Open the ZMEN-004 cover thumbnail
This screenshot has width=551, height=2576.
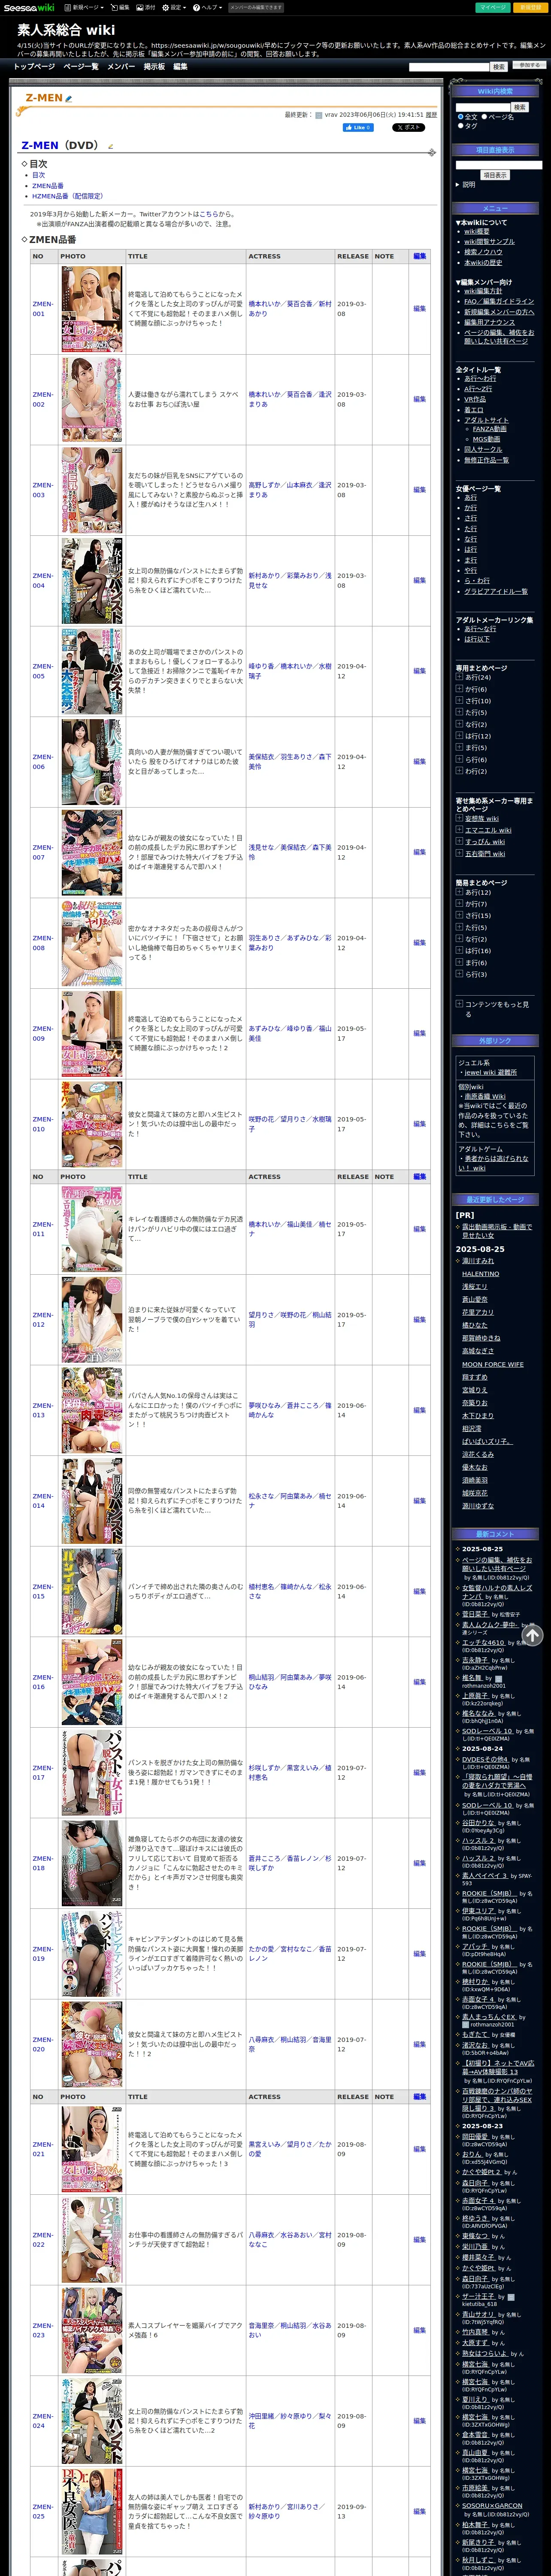(x=92, y=581)
